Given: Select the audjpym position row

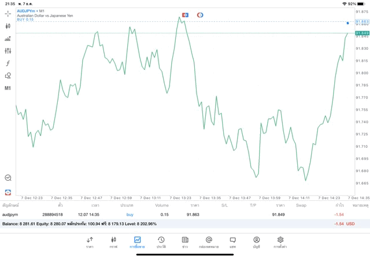Looking at the screenshot, I should [185, 214].
